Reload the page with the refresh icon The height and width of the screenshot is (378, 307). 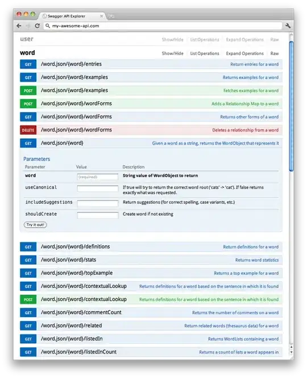click(37, 26)
